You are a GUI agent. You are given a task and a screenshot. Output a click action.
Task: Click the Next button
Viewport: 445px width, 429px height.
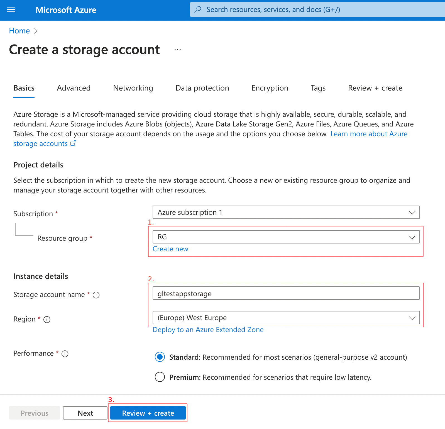tap(85, 413)
